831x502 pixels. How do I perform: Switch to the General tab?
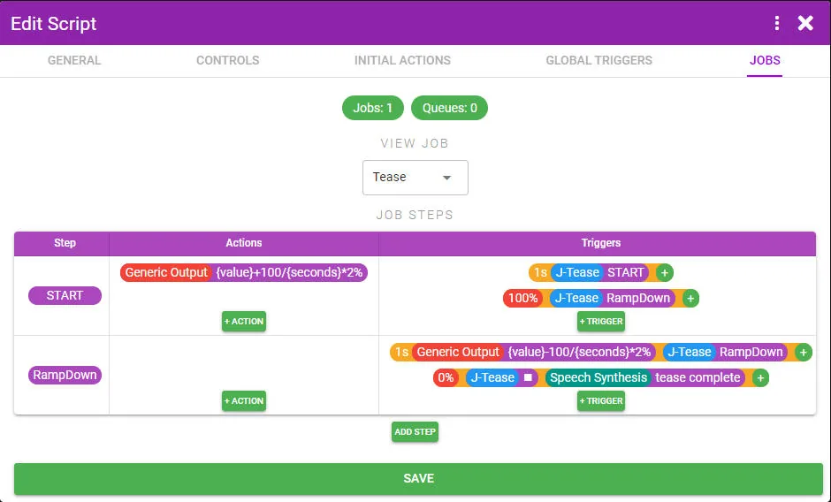pyautogui.click(x=74, y=60)
